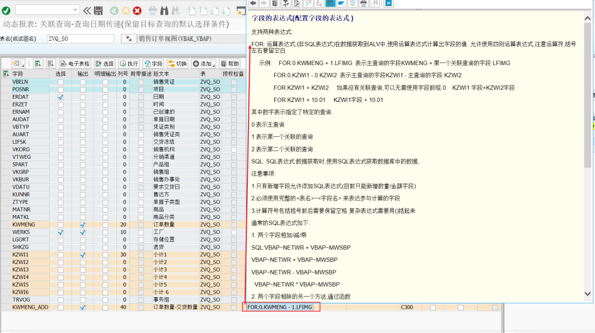Click the help viewer vertical scrollbar thumb
The image size is (595, 333).
point(587,95)
